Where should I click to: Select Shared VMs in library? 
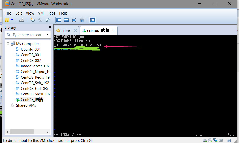pos(26,105)
